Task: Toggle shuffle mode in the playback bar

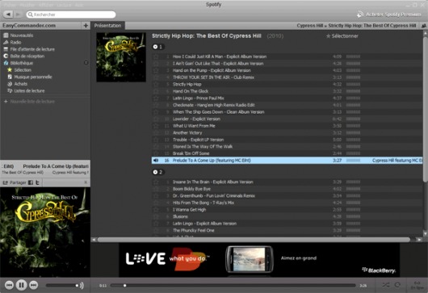Action: (386, 285)
